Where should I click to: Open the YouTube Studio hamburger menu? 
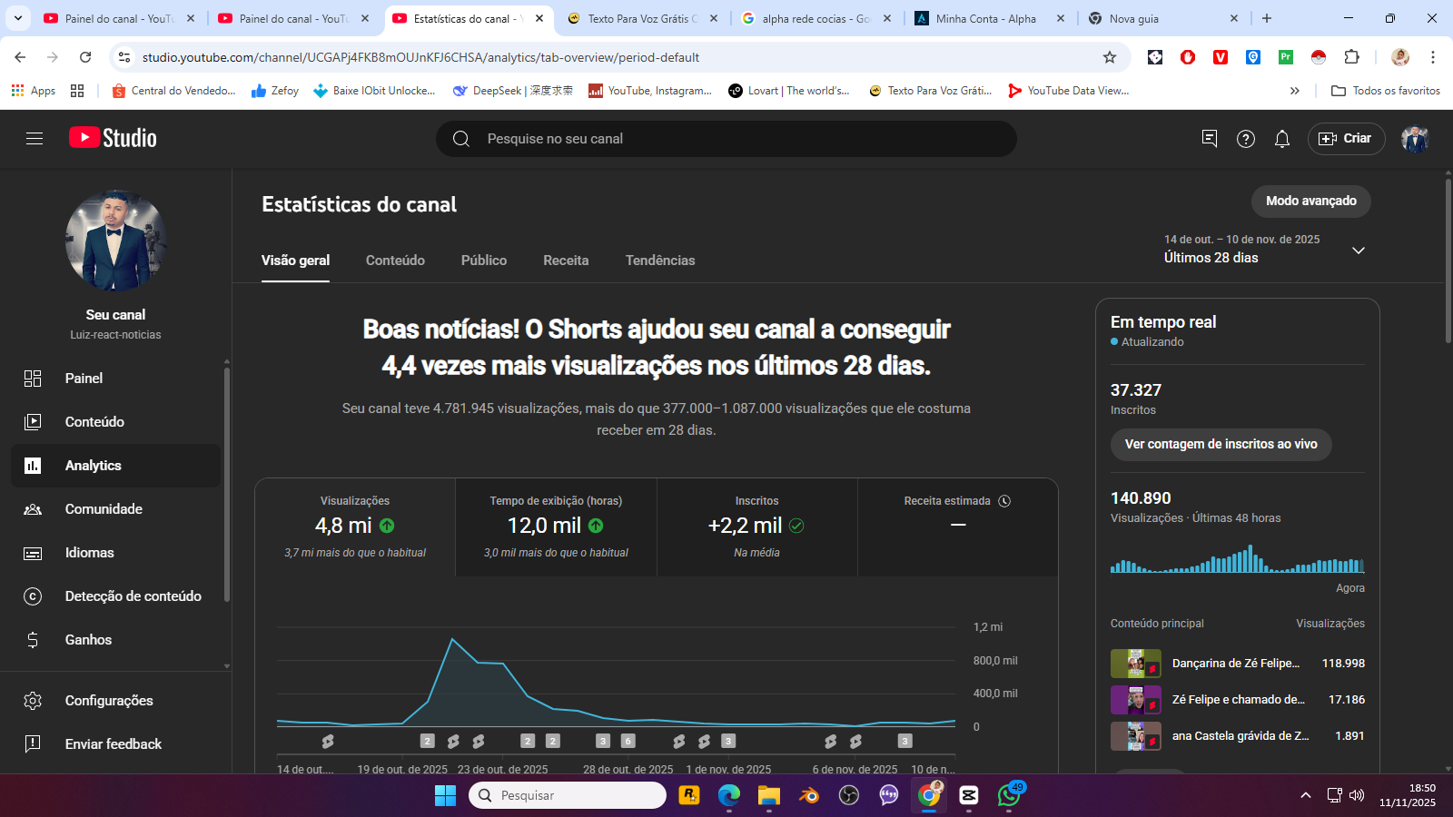click(35, 138)
